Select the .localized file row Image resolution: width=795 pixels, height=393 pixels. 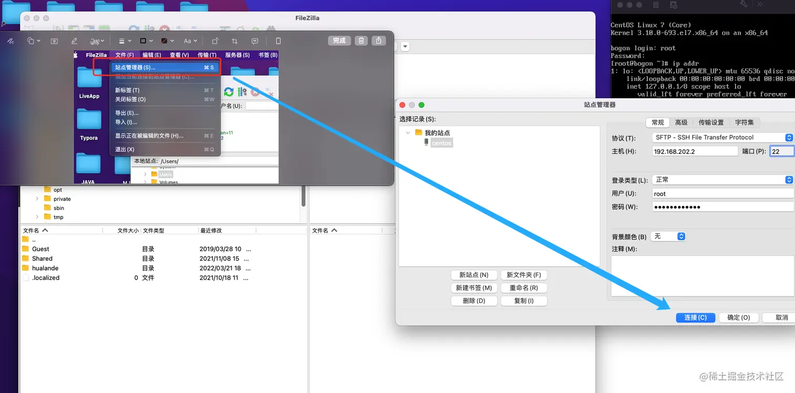click(164, 277)
